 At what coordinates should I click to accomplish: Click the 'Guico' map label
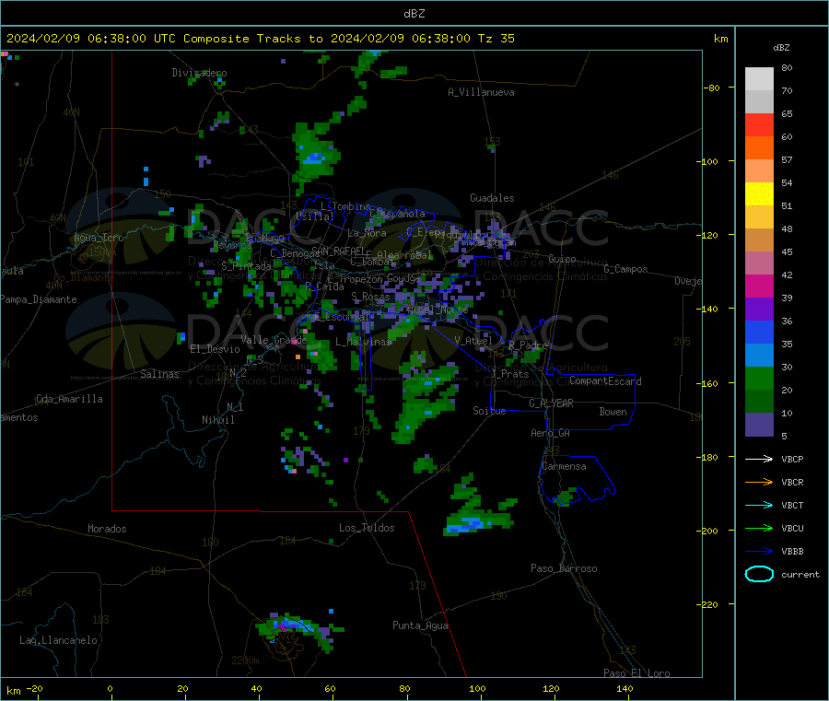(x=562, y=259)
